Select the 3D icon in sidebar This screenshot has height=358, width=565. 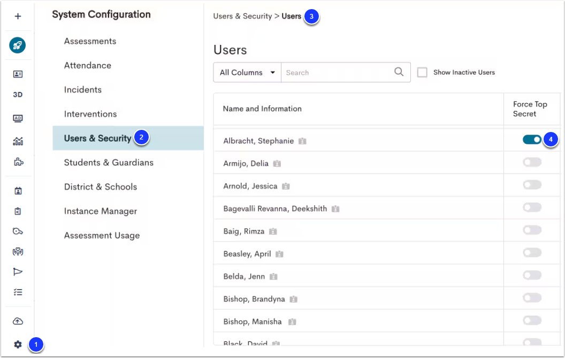click(x=18, y=95)
